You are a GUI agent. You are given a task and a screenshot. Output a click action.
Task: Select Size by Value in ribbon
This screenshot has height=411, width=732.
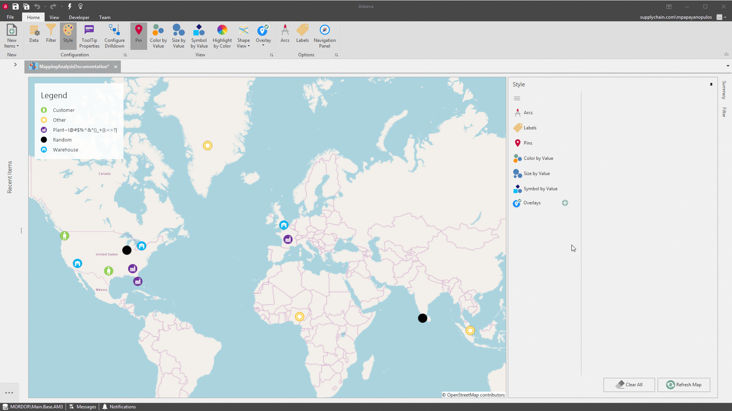[x=178, y=36]
